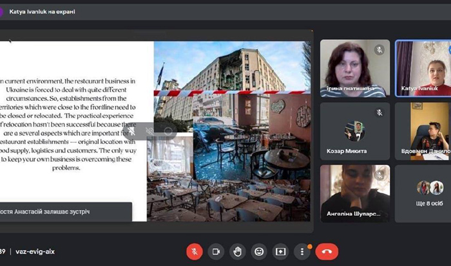Open the three-dot more options menu
Screen dimensions: 451x266
(302, 252)
